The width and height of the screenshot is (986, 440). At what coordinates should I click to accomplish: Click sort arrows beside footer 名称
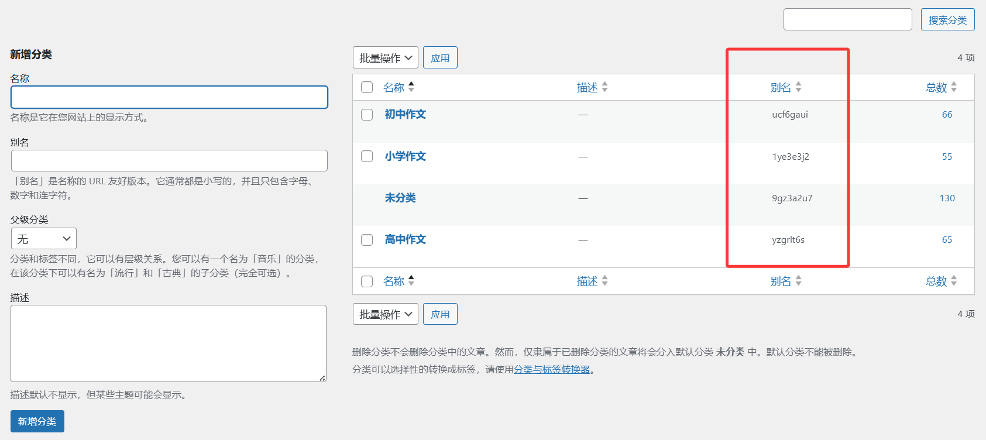click(411, 281)
